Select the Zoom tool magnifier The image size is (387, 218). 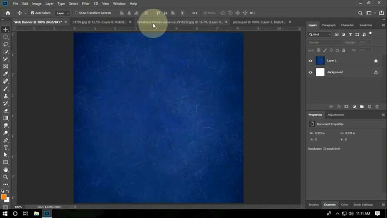click(6, 177)
